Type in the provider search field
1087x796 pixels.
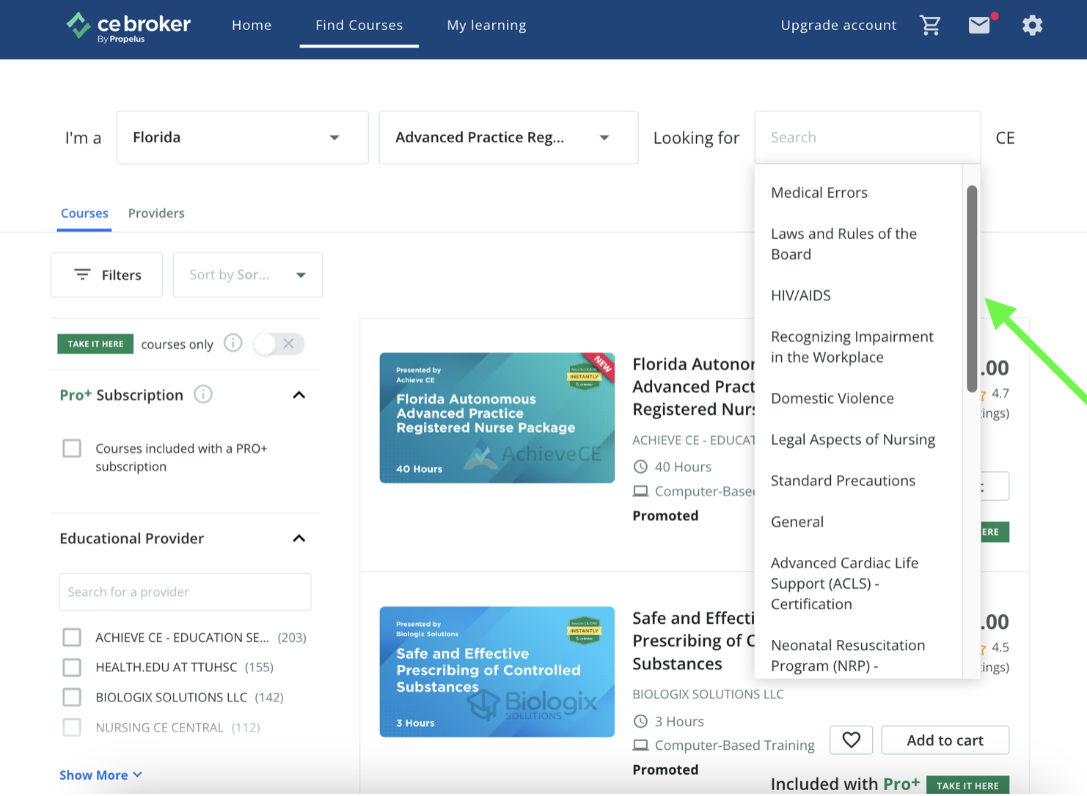tap(185, 592)
